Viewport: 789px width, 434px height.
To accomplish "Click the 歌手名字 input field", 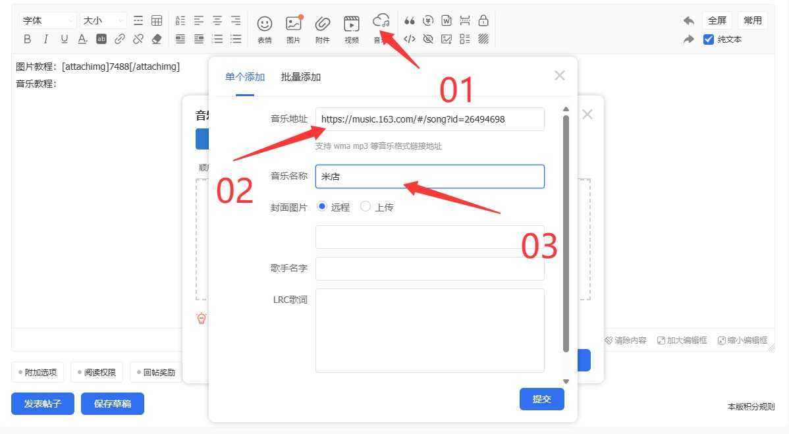I will tap(429, 269).
